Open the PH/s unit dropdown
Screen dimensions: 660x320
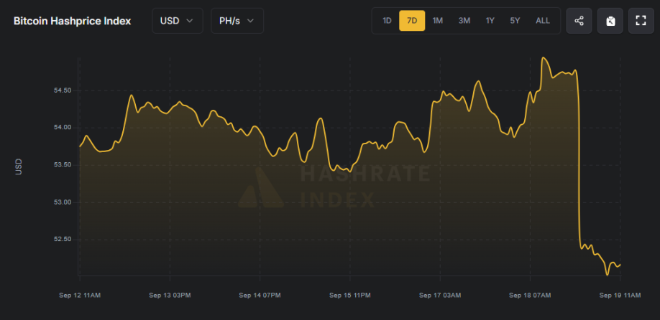click(x=237, y=21)
